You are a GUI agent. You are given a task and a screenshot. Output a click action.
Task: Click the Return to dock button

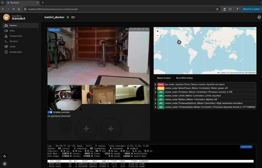coord(164,78)
